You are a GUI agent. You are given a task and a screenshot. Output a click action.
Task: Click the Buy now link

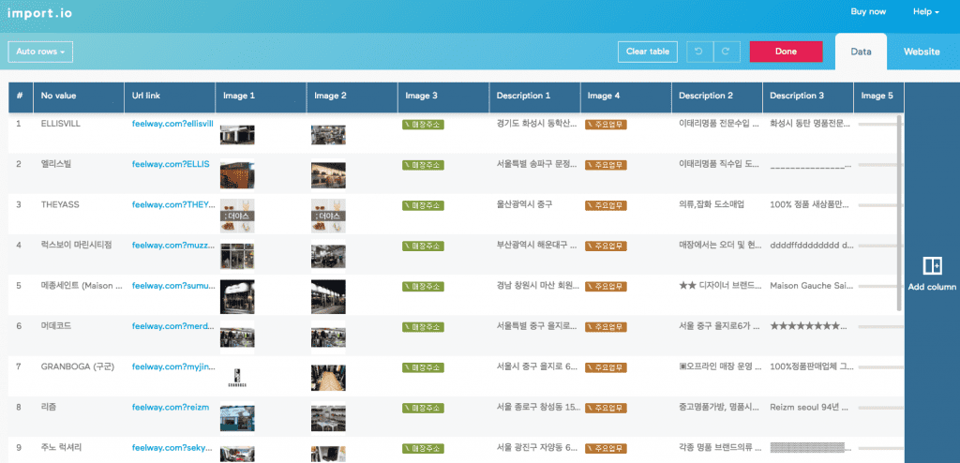click(868, 11)
